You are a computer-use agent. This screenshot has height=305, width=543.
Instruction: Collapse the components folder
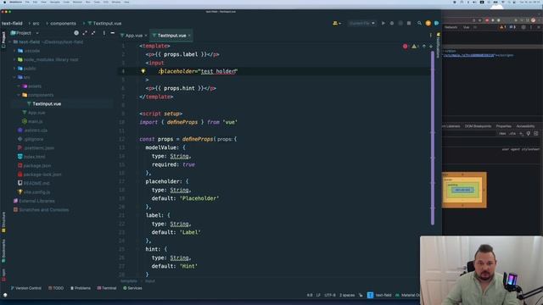[x=19, y=95]
